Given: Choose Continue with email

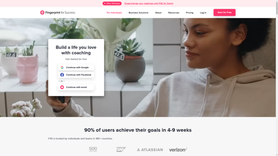Looking at the screenshot, I should [x=76, y=87].
